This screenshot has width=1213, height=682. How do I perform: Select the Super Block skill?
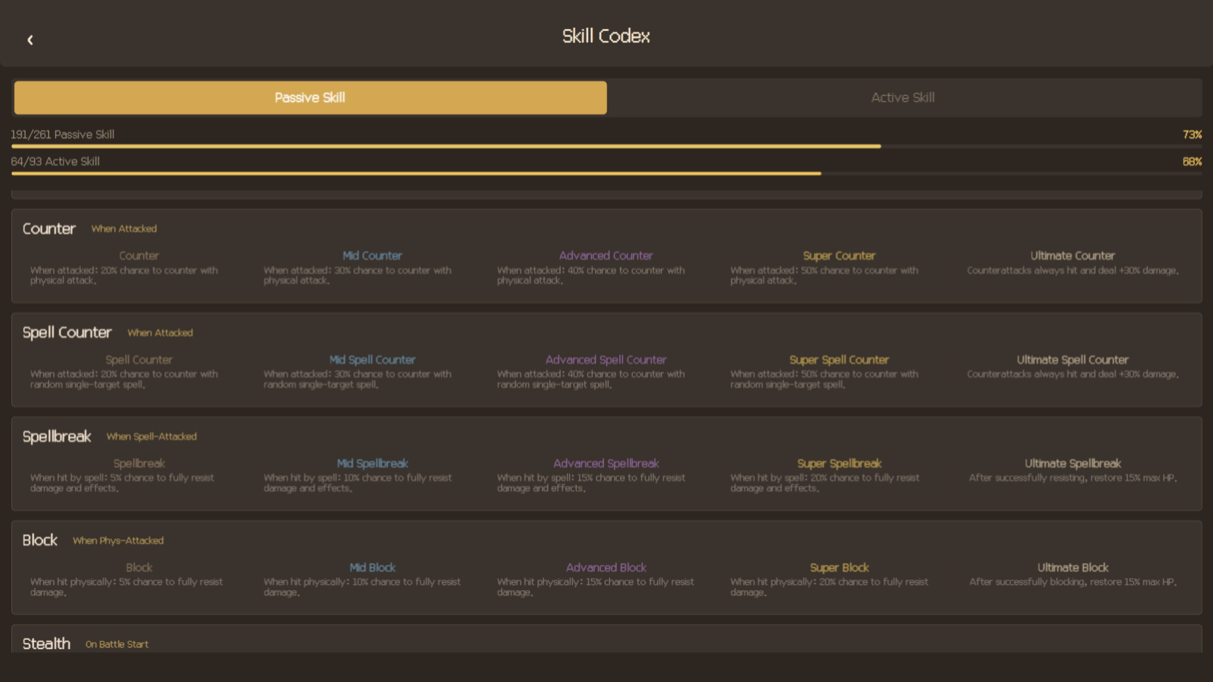click(839, 568)
